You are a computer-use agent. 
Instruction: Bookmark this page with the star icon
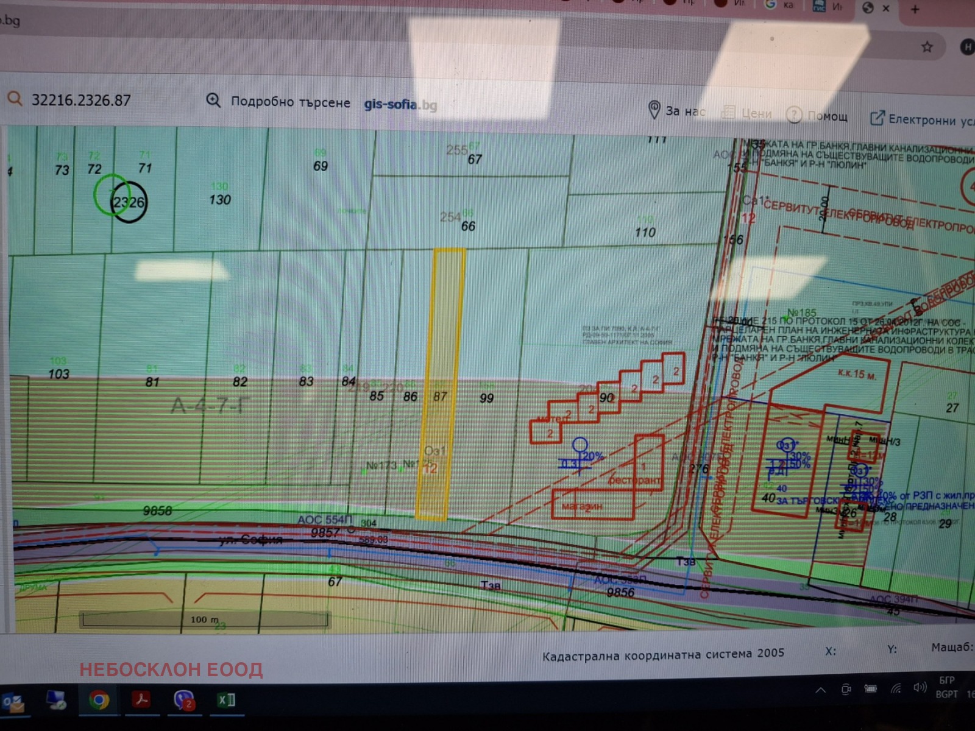click(927, 47)
